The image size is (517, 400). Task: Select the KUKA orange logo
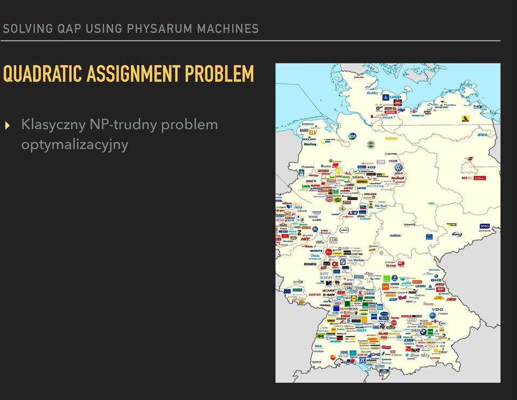[x=394, y=333]
